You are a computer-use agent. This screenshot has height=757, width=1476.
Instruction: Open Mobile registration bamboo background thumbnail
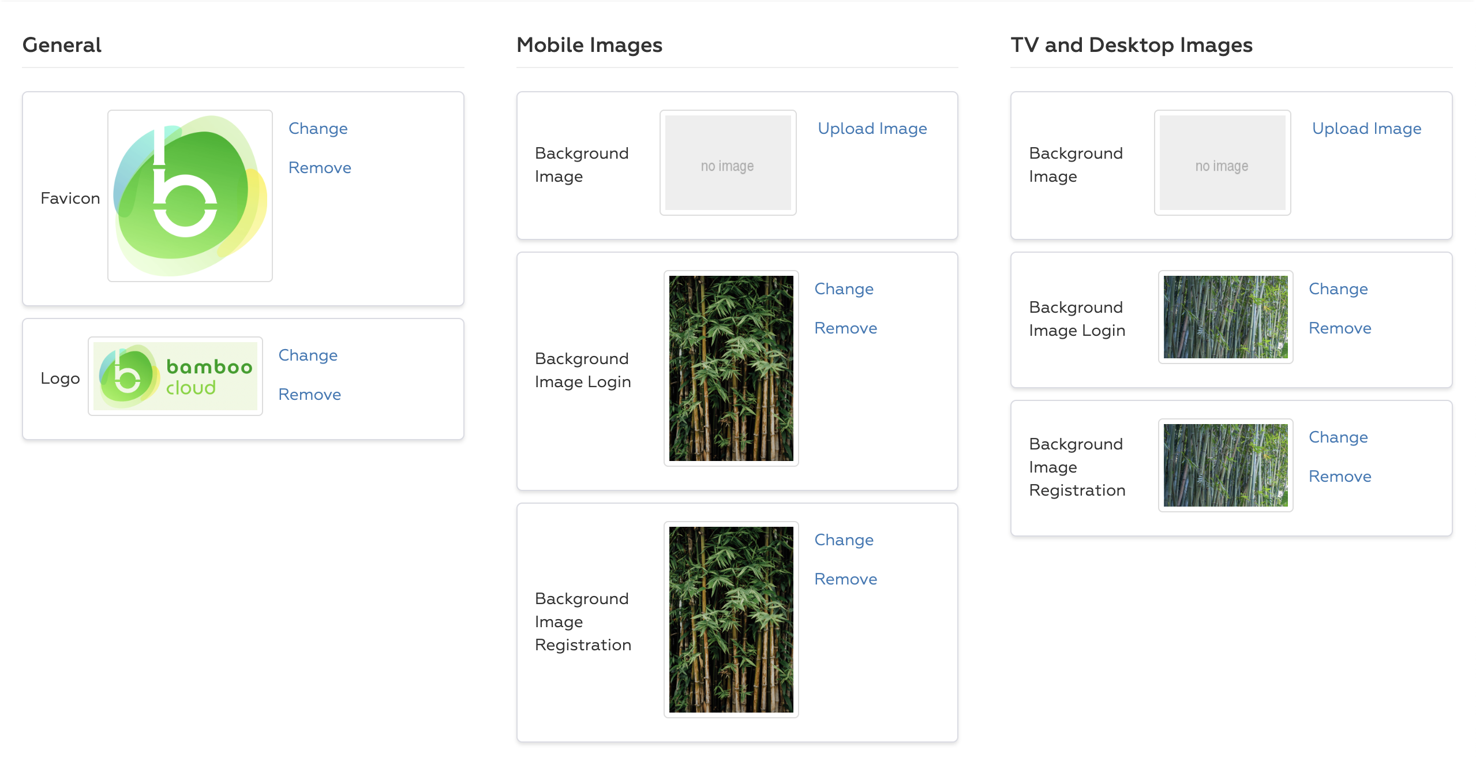[731, 619]
